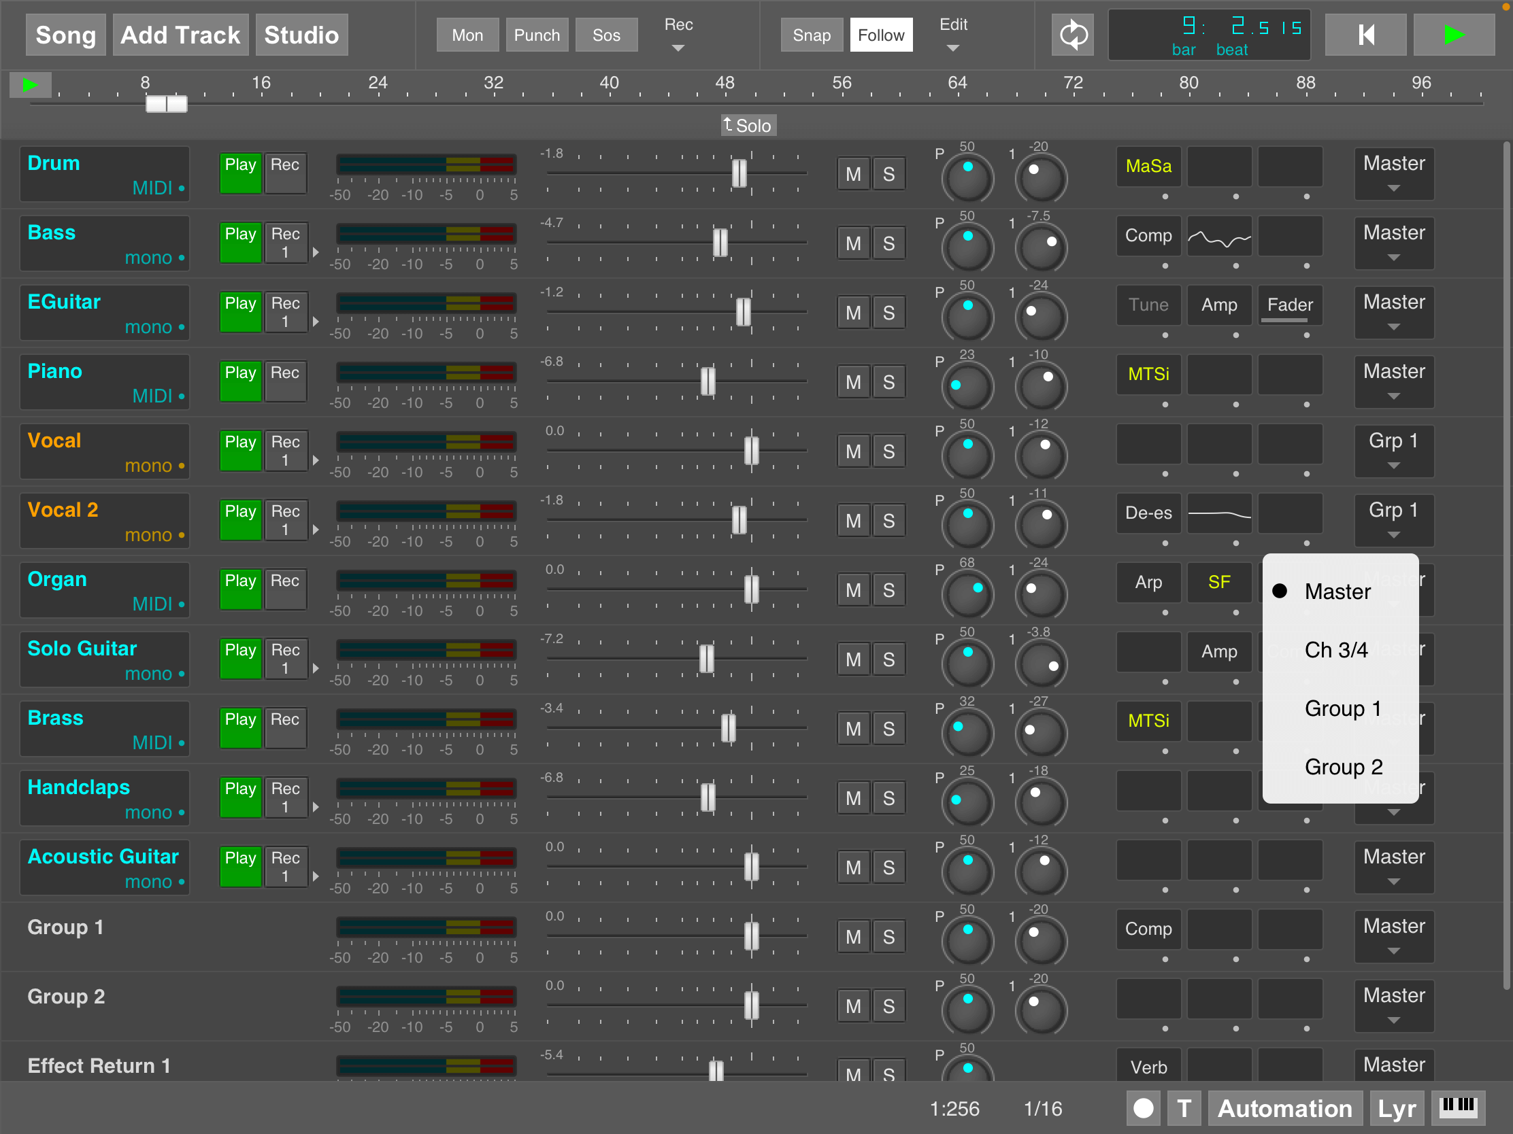Click the Solo label under timeline

(x=748, y=126)
